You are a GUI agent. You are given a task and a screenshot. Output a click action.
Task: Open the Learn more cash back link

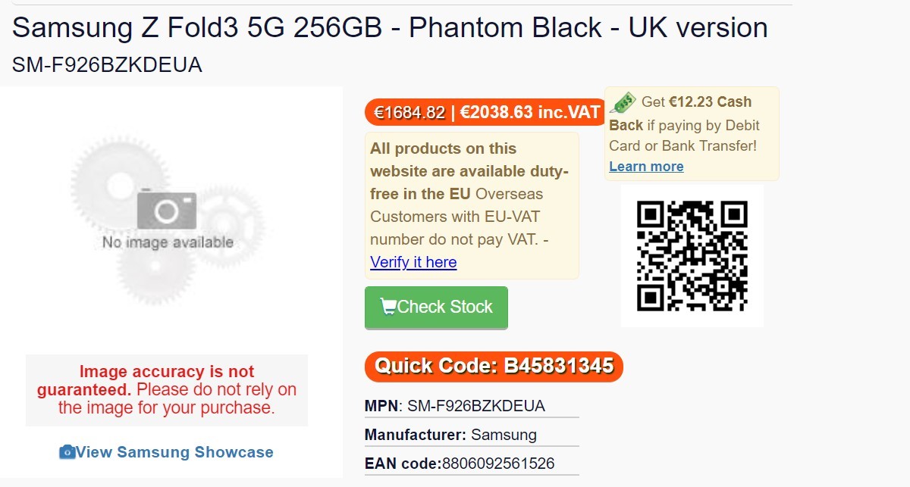coord(646,167)
